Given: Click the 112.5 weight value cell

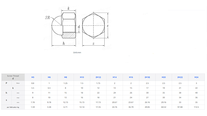Looking at the screenshot, I should tap(196, 107).
